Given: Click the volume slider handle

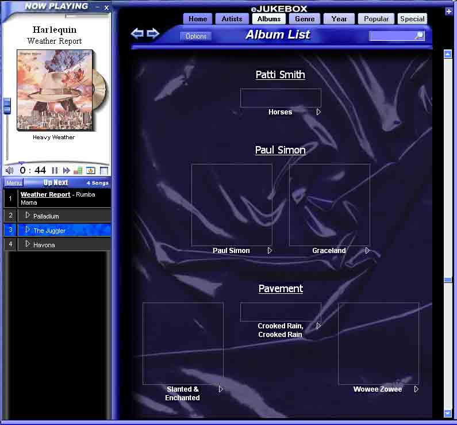Looking at the screenshot, I should point(7,105).
